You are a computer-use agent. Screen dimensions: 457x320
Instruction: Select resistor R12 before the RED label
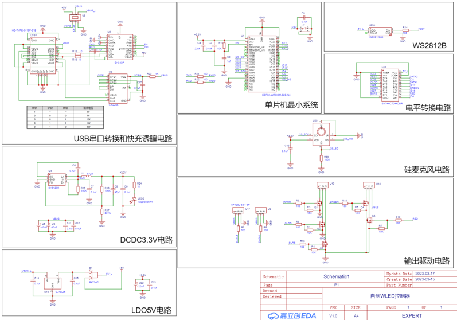[x=398, y=220]
